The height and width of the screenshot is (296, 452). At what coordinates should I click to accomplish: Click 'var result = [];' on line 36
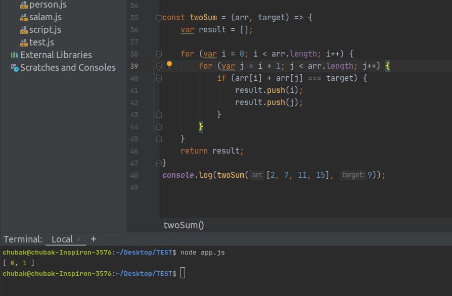(217, 30)
